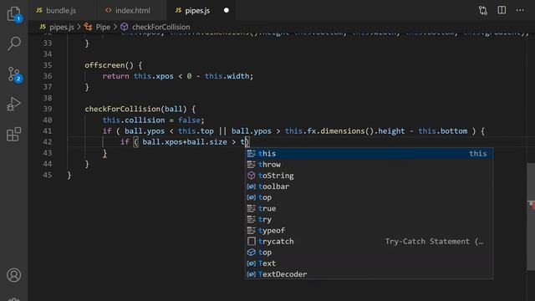535x301 pixels.
Task: Click the cube icon beside toString
Action: 252,176
